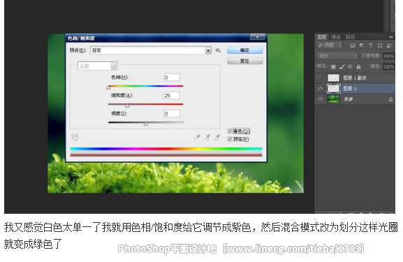This screenshot has width=403, height=262.
Task: Switch to the 通道 channels tab
Action: click(336, 37)
